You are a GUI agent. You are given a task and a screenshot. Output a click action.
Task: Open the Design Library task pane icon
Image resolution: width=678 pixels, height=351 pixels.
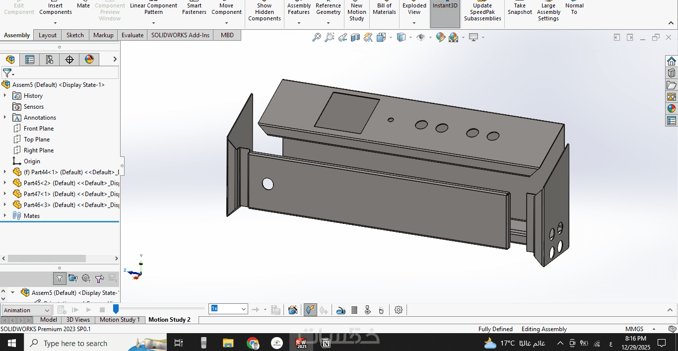[x=672, y=73]
